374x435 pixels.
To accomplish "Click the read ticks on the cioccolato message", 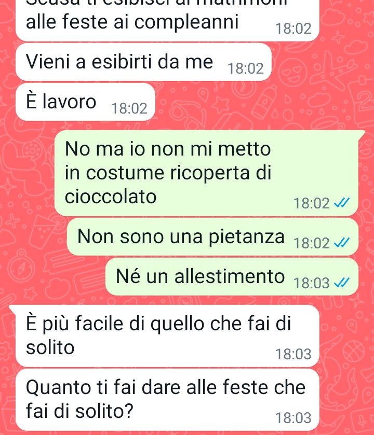I will [x=341, y=203].
